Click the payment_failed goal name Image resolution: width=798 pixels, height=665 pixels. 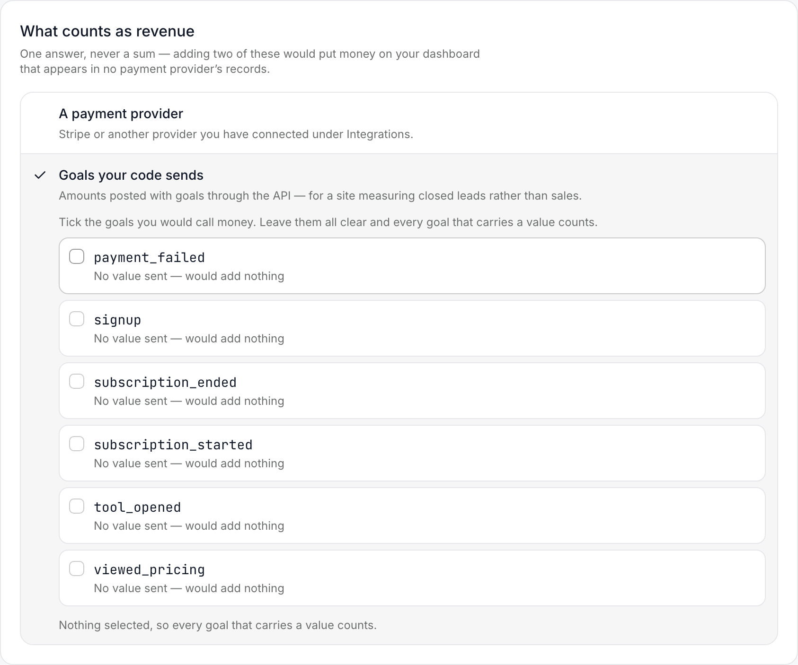pyautogui.click(x=149, y=257)
